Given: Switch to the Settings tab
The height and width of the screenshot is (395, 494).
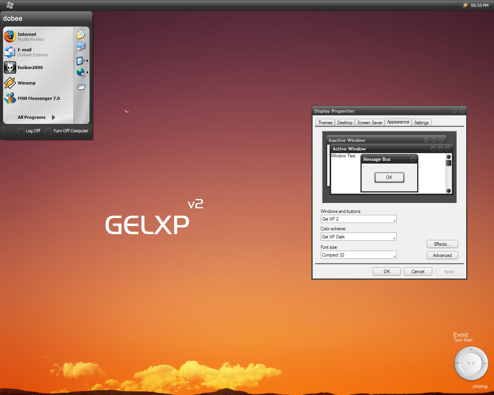Looking at the screenshot, I should (x=421, y=123).
